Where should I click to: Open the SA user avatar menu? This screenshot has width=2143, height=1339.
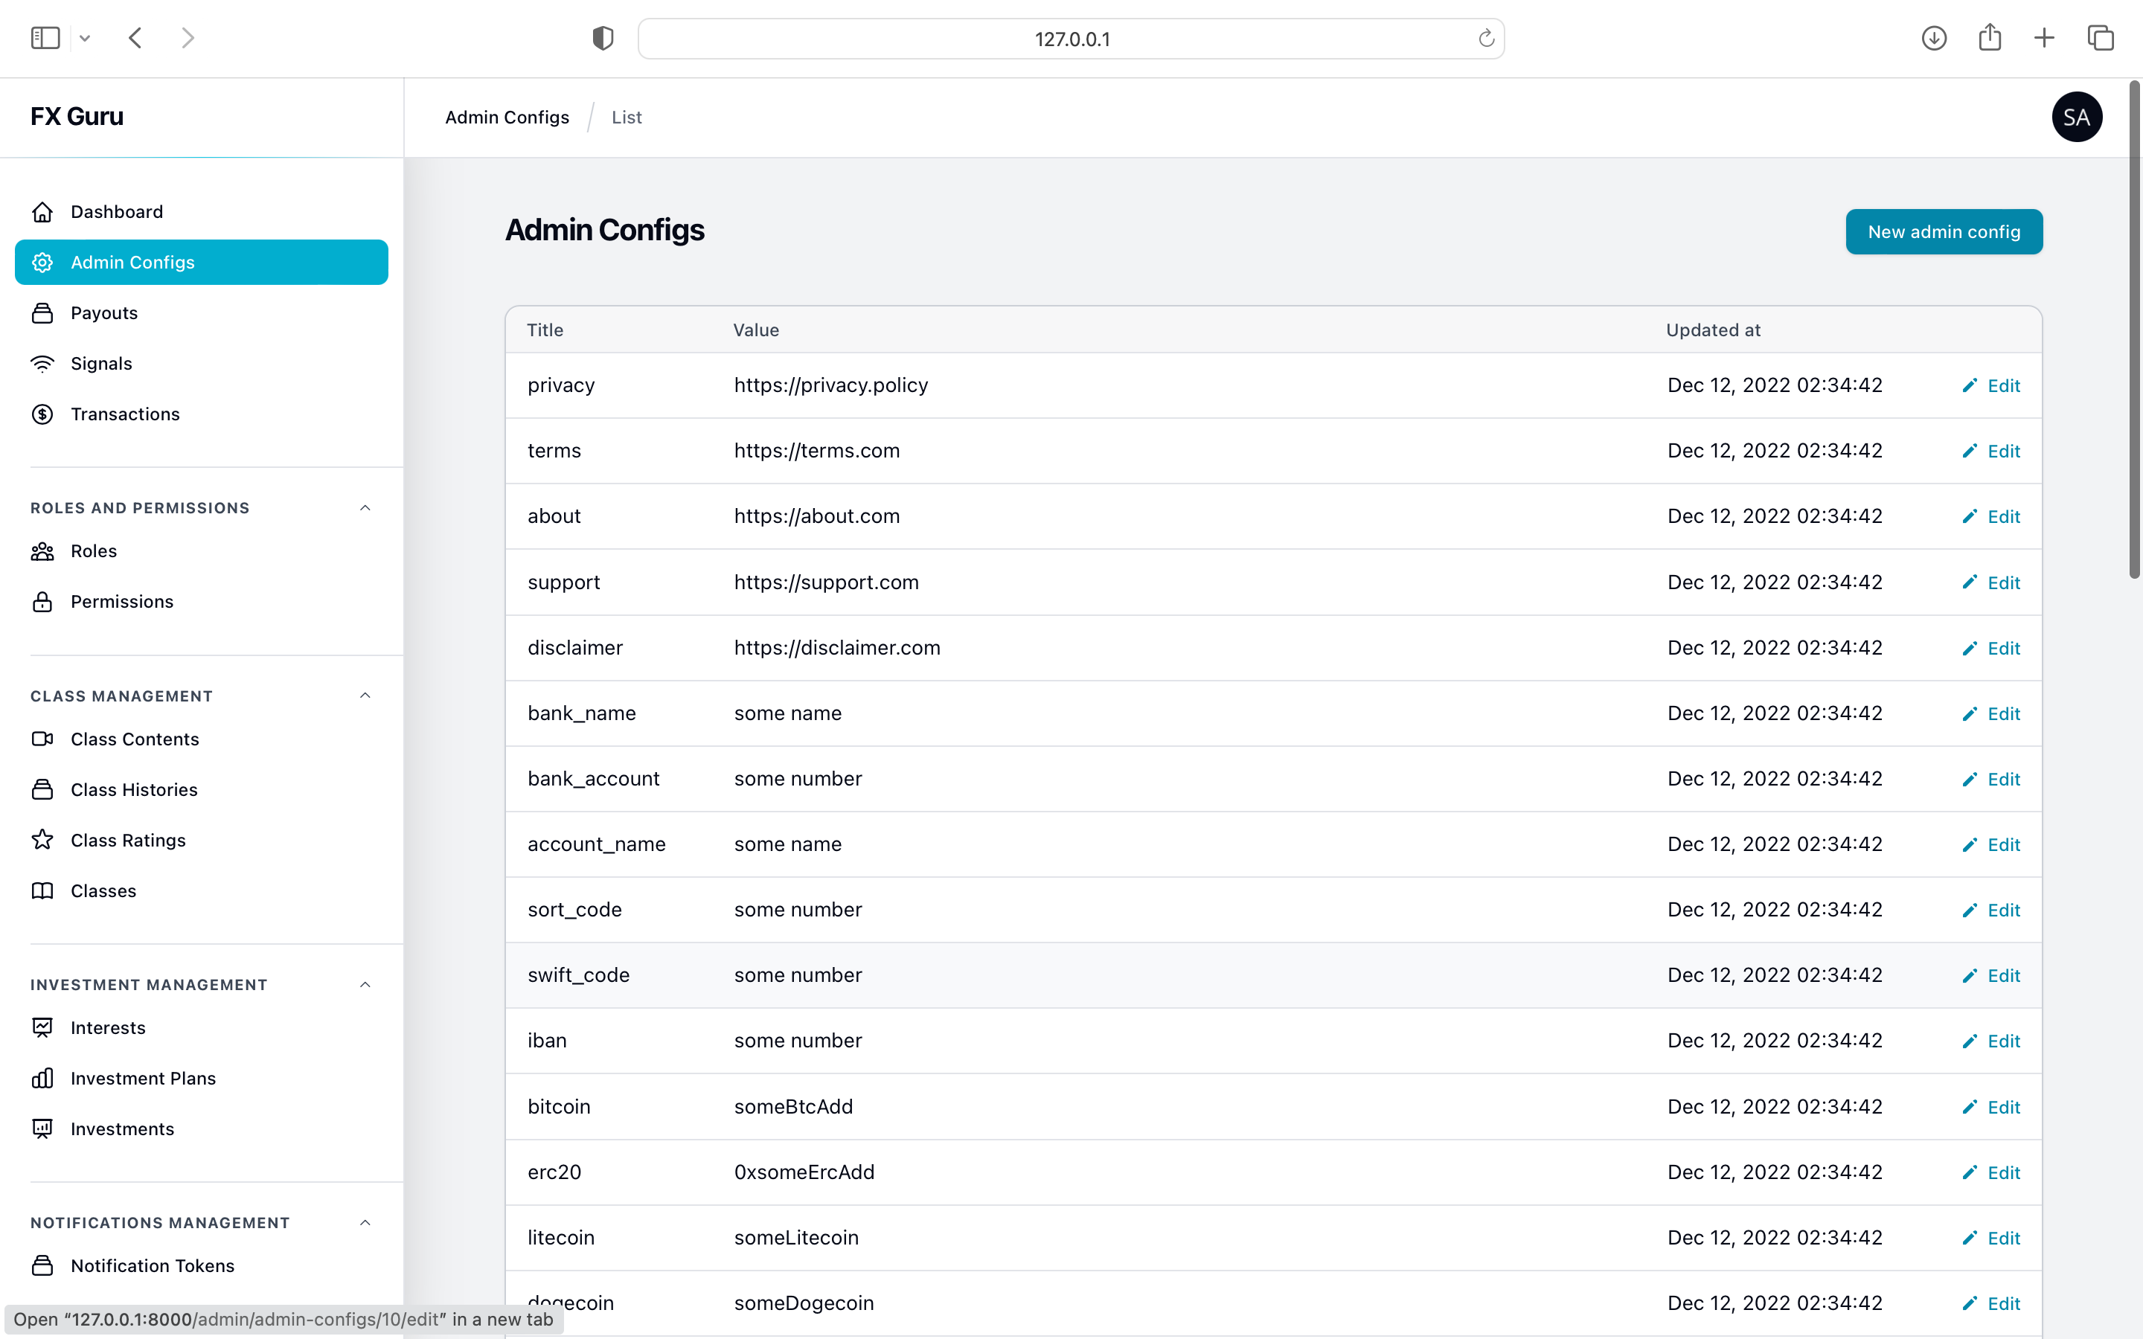[x=2077, y=117]
